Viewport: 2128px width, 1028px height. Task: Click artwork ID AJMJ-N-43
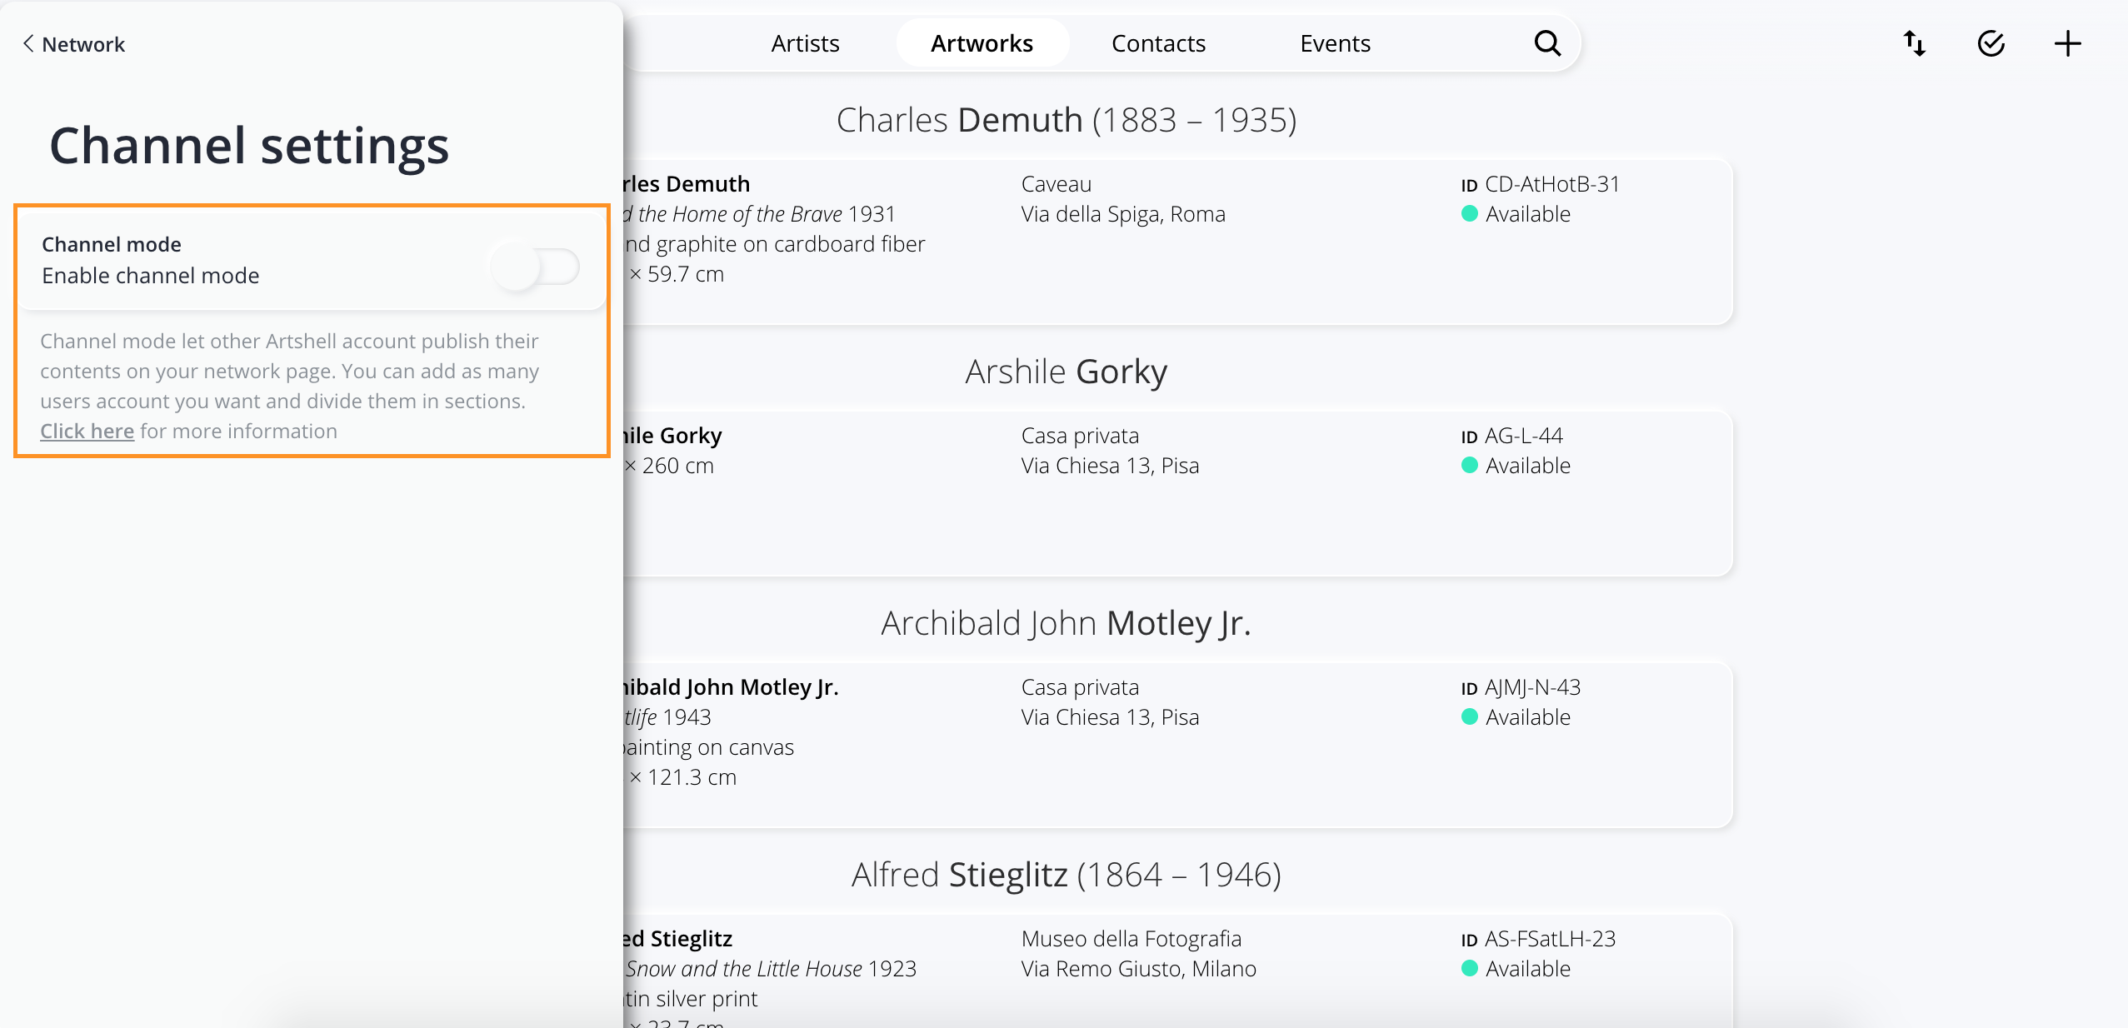coord(1521,687)
